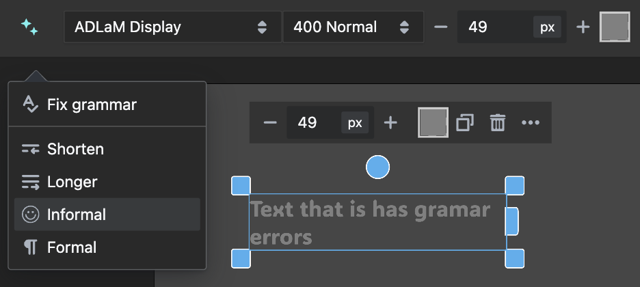Select the Formal tone option
640x287 pixels.
click(107, 247)
